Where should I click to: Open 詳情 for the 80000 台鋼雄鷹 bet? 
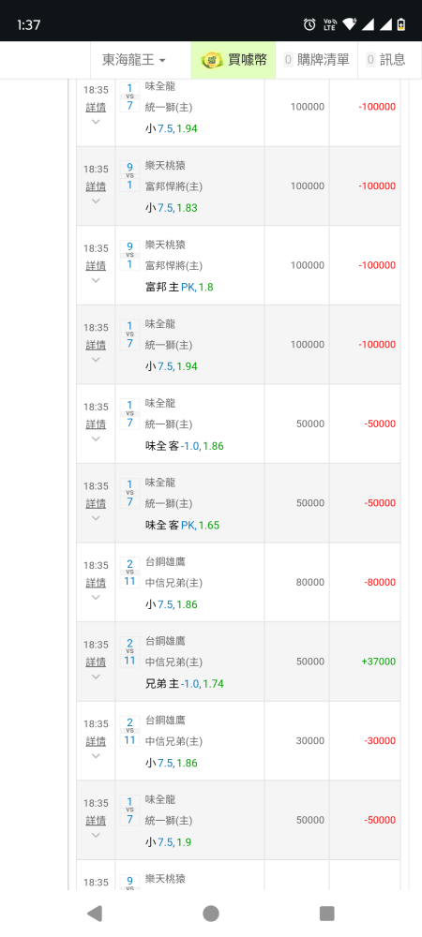click(x=96, y=582)
